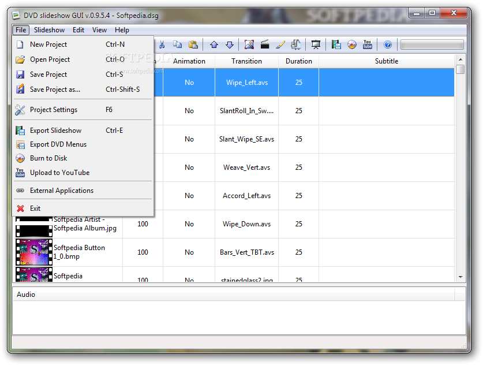
Task: Click Softpedia Button 1_0.bmp thumbnail
Action: [34, 252]
